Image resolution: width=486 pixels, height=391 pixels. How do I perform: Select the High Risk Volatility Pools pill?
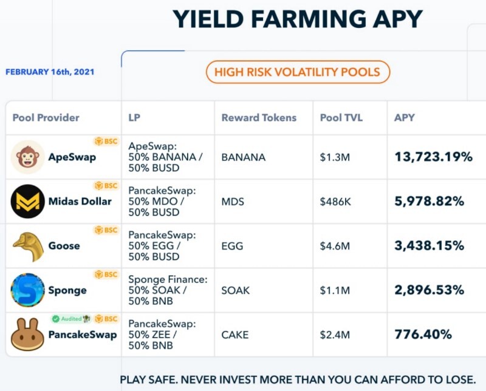point(298,72)
